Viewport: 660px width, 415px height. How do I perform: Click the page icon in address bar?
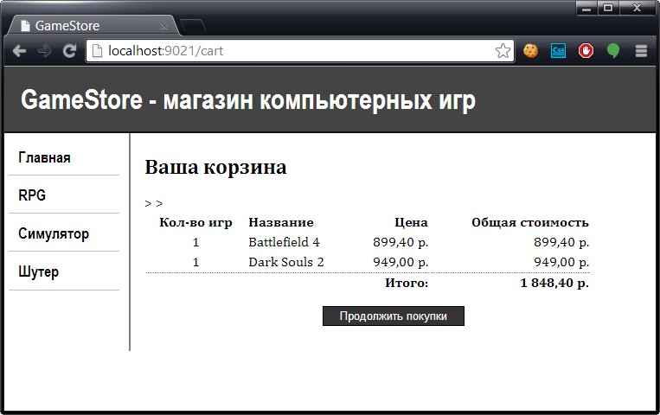[97, 51]
